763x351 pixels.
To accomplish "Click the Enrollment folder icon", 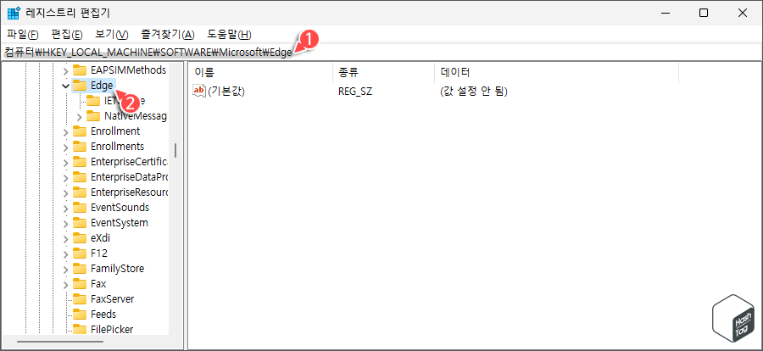I will click(x=80, y=131).
